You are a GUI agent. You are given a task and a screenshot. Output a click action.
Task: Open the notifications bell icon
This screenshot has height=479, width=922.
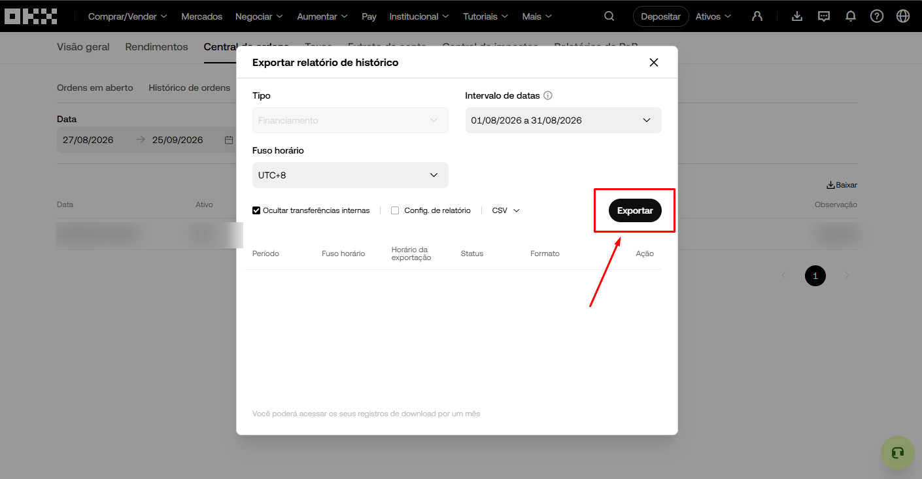pos(851,16)
